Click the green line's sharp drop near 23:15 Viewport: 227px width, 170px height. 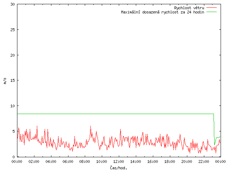[214, 129]
